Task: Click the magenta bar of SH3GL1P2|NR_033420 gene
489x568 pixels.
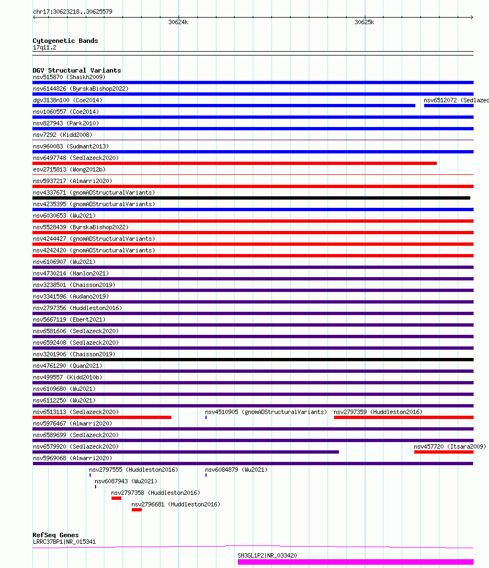Action: point(355,562)
